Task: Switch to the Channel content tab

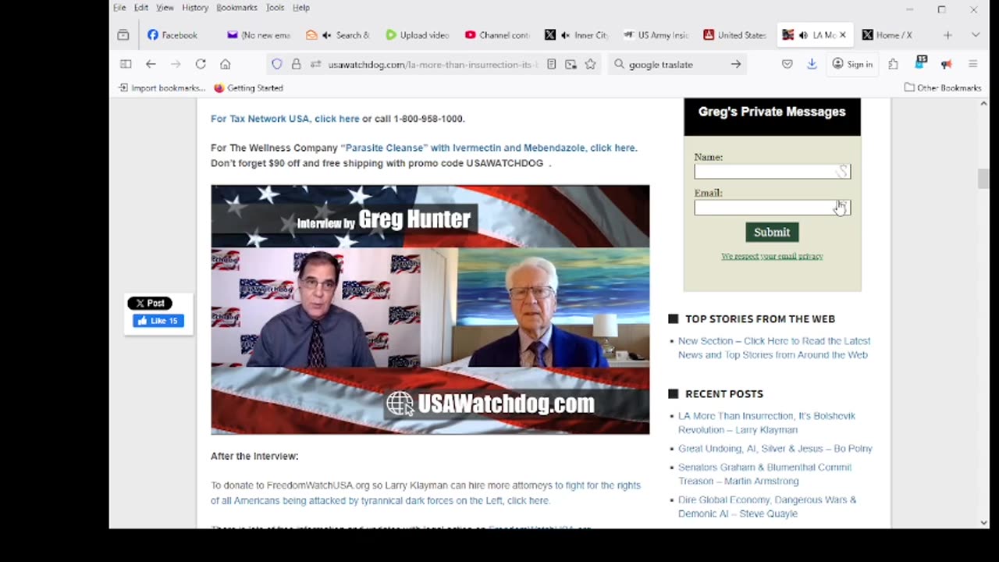Action: (x=497, y=35)
